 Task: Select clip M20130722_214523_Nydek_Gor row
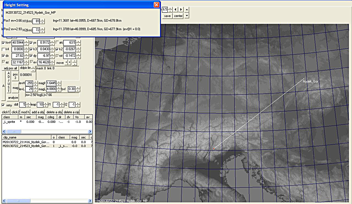[x=47, y=146]
